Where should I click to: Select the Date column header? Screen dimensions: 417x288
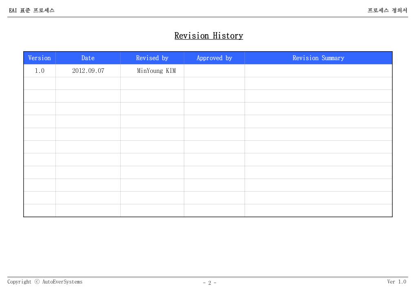88,58
